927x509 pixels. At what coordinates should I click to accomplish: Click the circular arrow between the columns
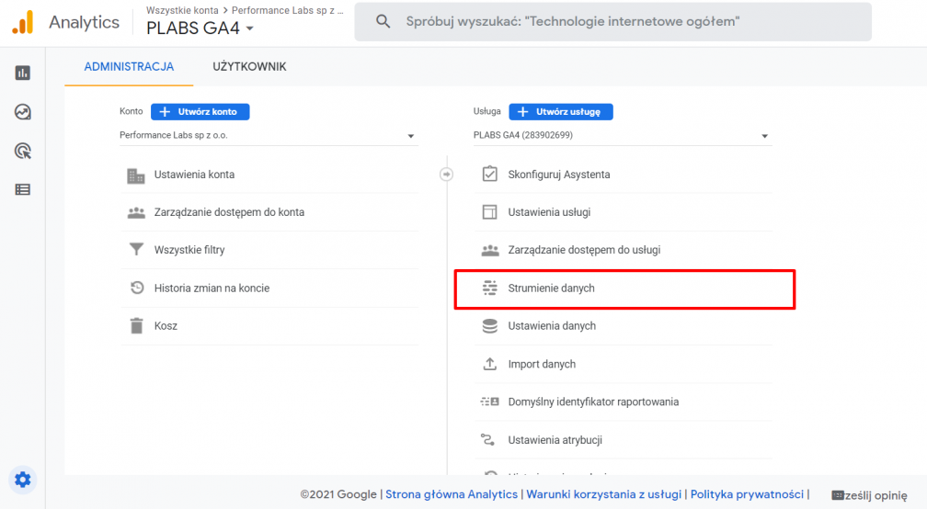point(446,175)
